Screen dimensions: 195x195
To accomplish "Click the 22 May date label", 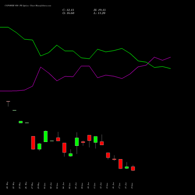I will (x=13, y=185).
